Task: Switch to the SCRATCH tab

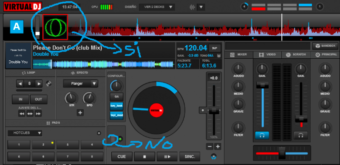Action: pos(296,55)
